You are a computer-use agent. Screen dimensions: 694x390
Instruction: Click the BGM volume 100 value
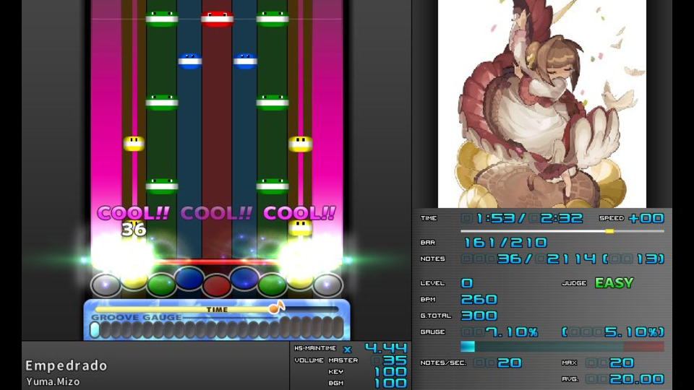391,383
